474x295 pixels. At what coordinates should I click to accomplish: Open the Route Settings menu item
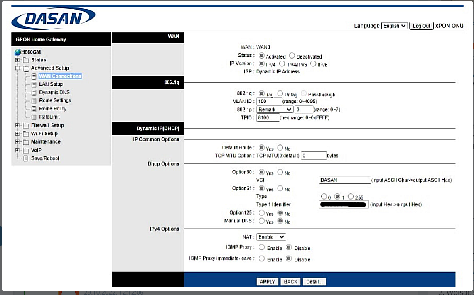pos(55,100)
